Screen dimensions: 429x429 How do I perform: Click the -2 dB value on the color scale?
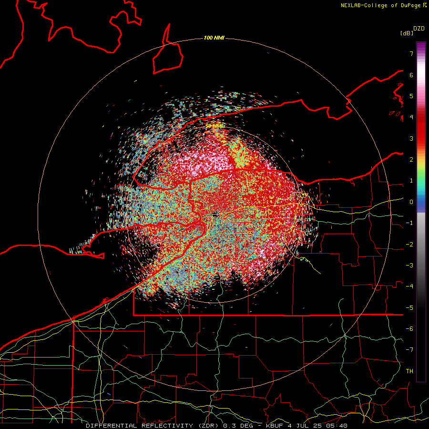pos(409,245)
